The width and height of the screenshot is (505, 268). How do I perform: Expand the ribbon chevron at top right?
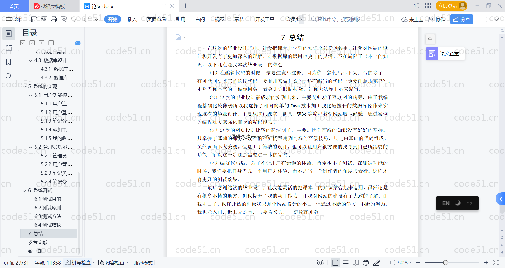click(x=496, y=19)
